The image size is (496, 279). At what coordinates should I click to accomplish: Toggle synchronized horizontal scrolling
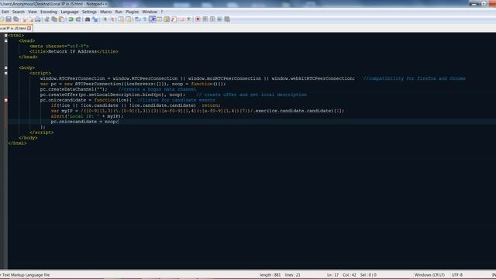128,19
